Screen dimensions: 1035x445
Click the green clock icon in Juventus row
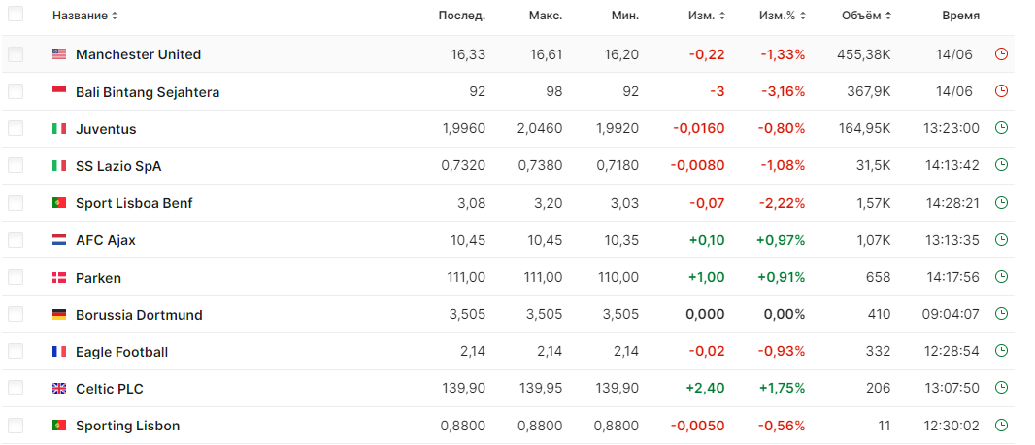1001,128
